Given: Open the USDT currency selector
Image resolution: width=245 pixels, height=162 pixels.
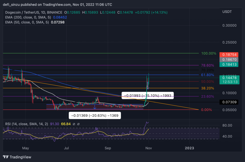Looking at the screenshot, I should [227, 12].
